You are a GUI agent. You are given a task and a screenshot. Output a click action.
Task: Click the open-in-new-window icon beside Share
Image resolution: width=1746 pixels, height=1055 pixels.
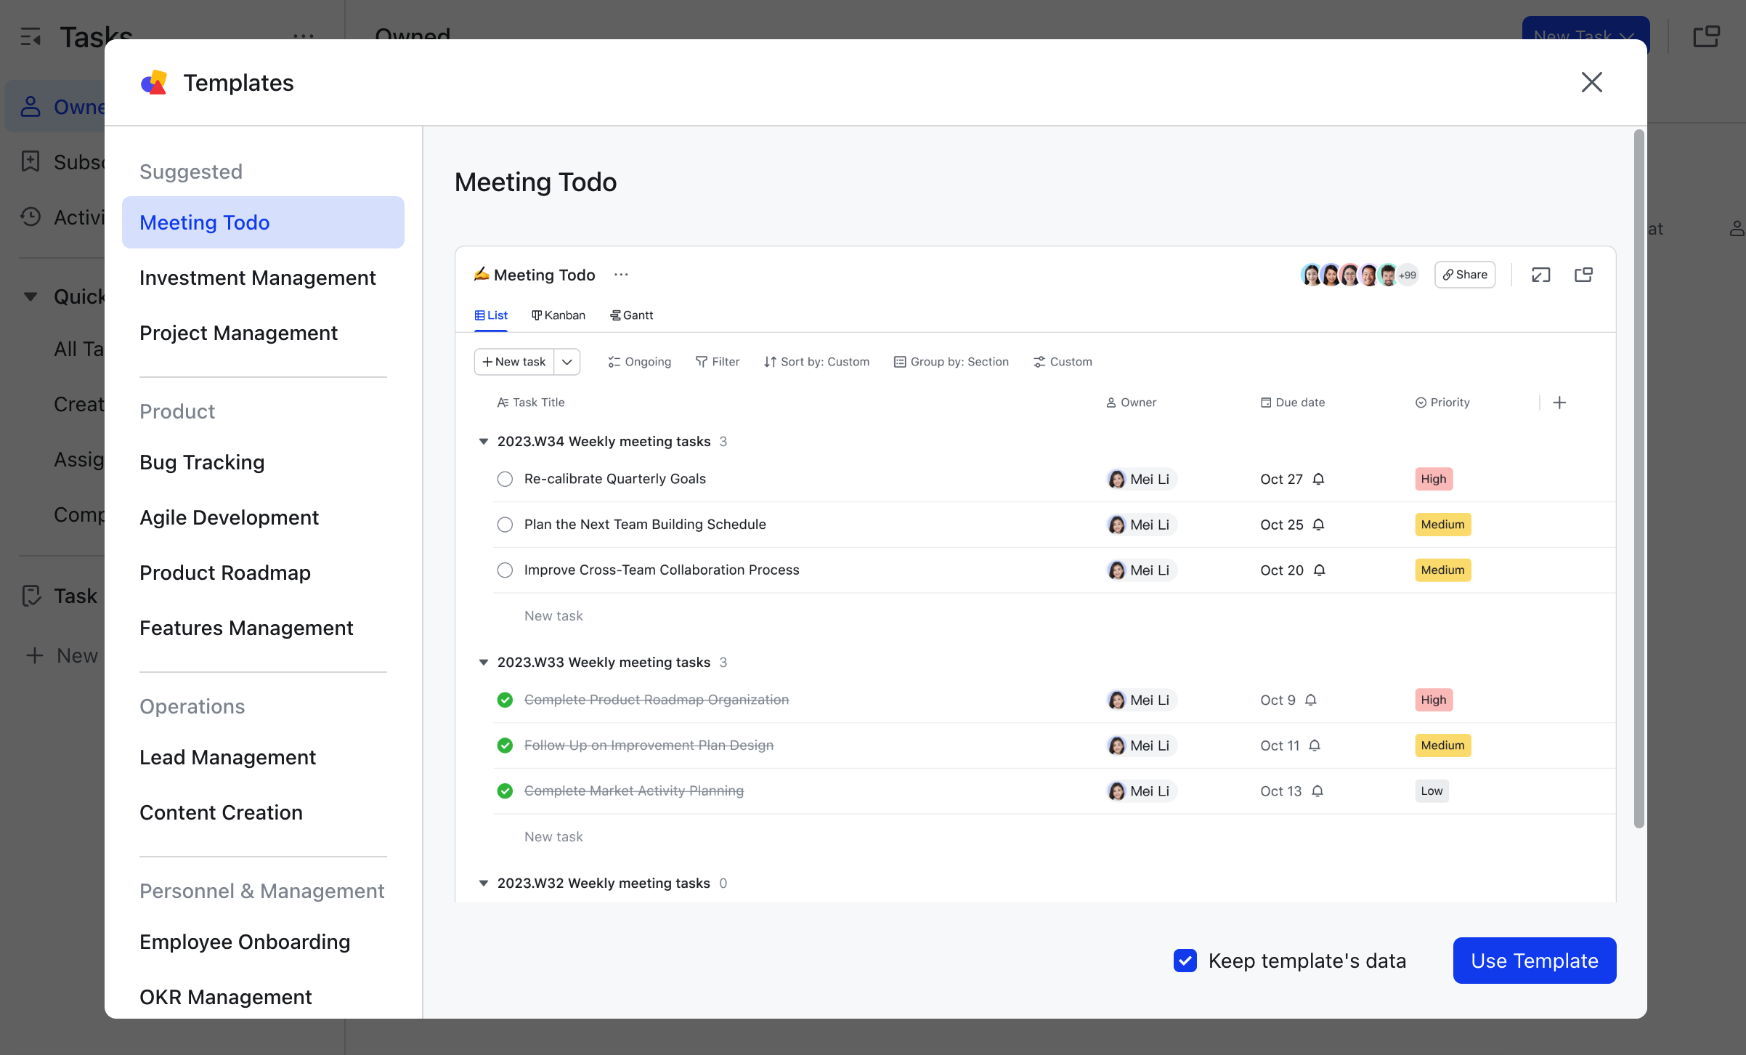click(x=1583, y=275)
